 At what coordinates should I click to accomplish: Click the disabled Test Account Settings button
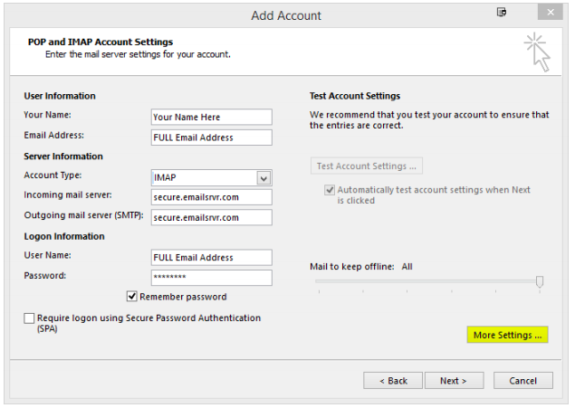click(x=367, y=166)
